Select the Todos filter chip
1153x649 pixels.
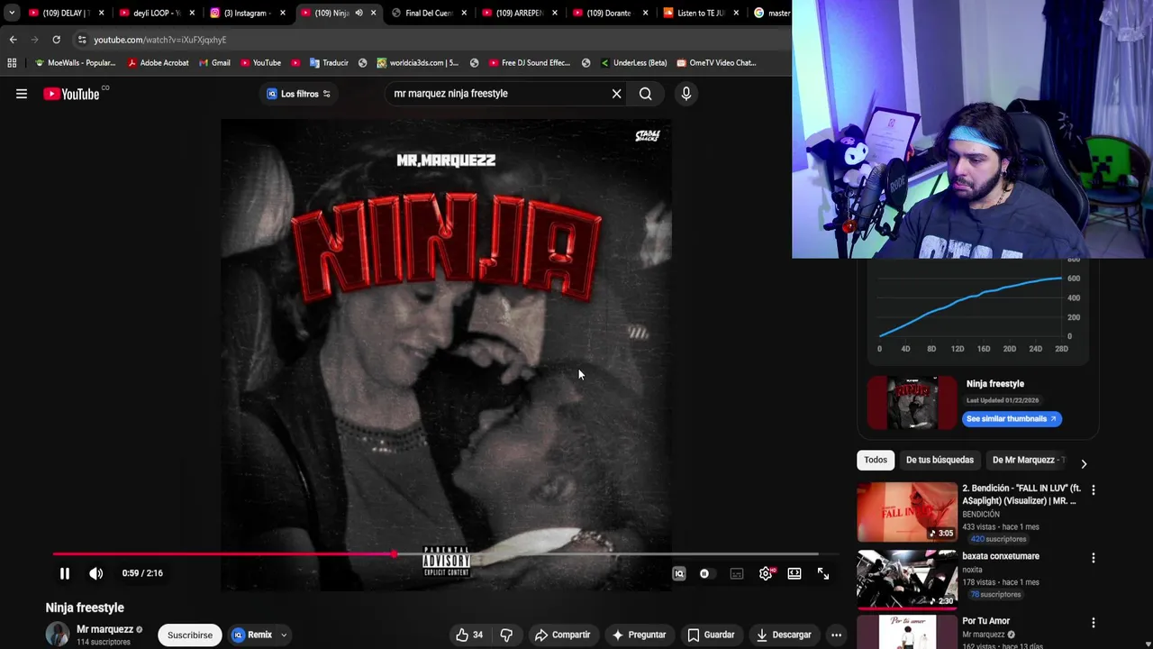tap(876, 460)
